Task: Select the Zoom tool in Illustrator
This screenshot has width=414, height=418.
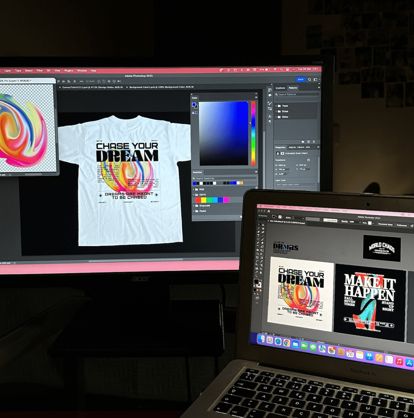Action: tap(256, 276)
